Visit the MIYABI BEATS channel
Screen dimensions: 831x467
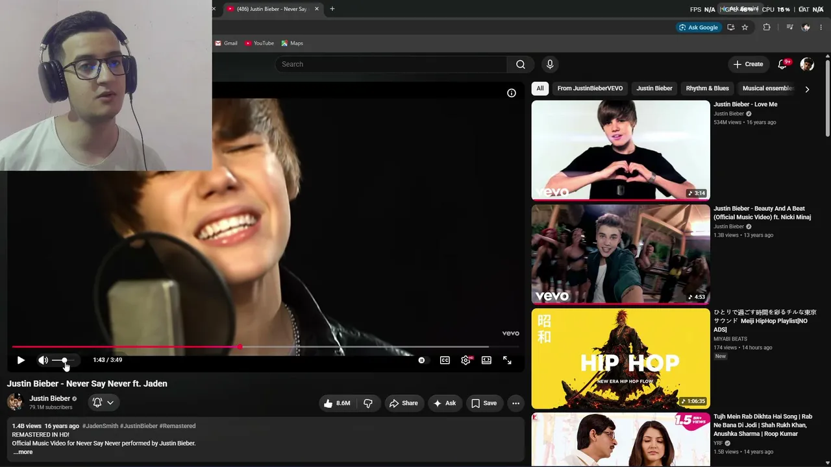[x=730, y=339]
